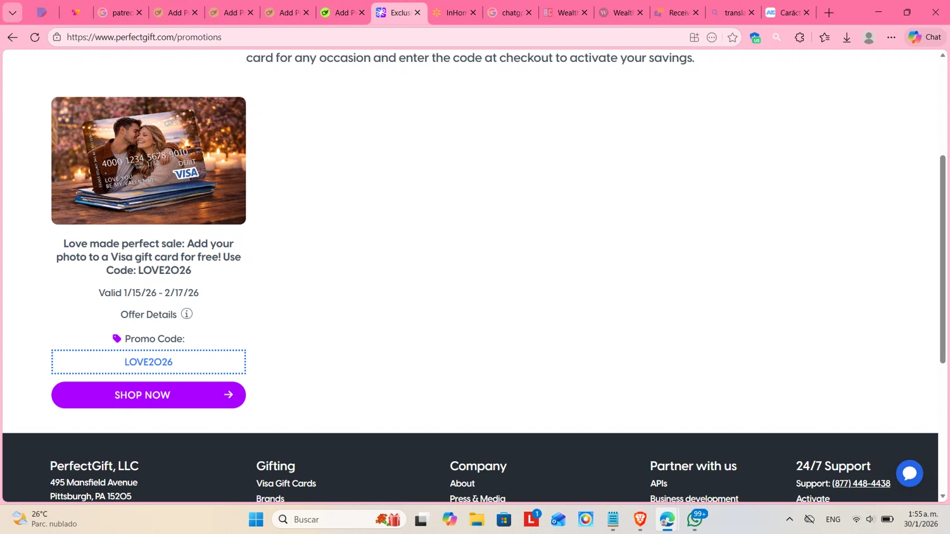Image resolution: width=950 pixels, height=534 pixels.
Task: Show hidden system tray icons
Action: tap(789, 519)
